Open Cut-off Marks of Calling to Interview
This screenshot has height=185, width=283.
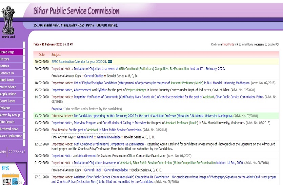tap(124, 123)
